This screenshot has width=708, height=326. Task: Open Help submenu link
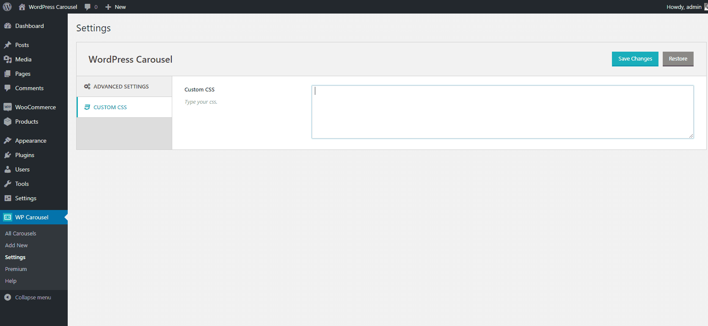[11, 281]
